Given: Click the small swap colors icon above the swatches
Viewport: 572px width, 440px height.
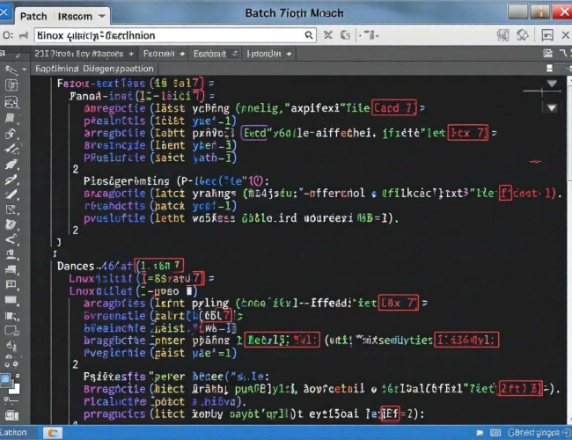Looking at the screenshot, I should point(18,376).
